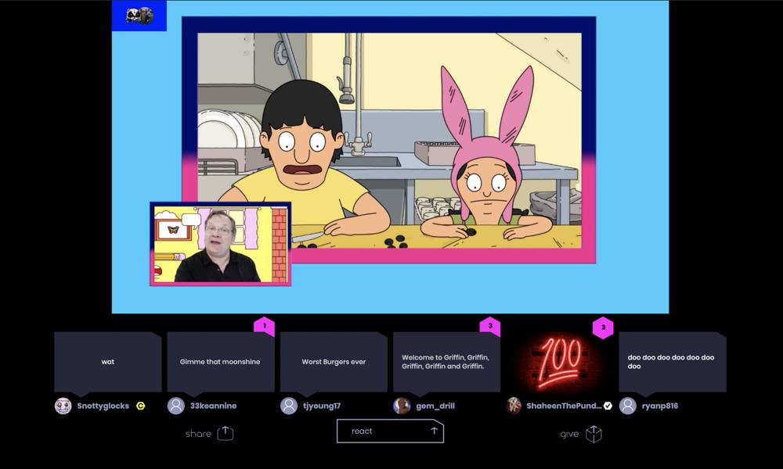The height and width of the screenshot is (469, 783).
Task: Click the count badge on 100 reaction
Action: pos(602,328)
